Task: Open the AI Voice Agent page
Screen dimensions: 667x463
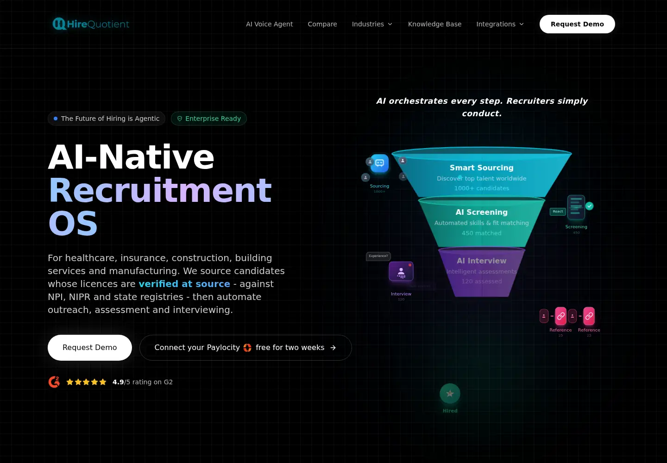Action: (x=270, y=24)
